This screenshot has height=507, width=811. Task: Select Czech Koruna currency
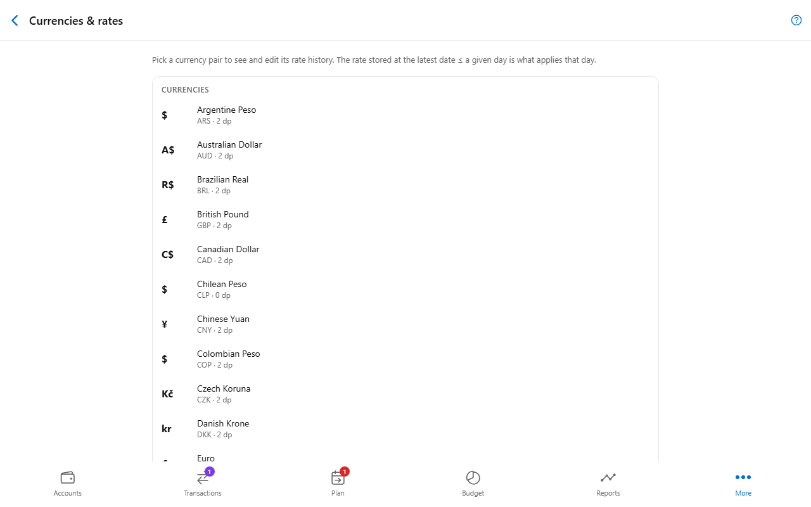405,394
